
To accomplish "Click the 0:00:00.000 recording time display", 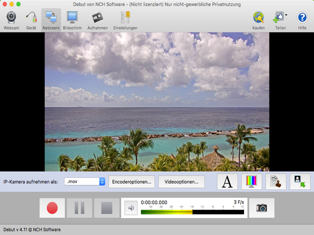I will [154, 203].
